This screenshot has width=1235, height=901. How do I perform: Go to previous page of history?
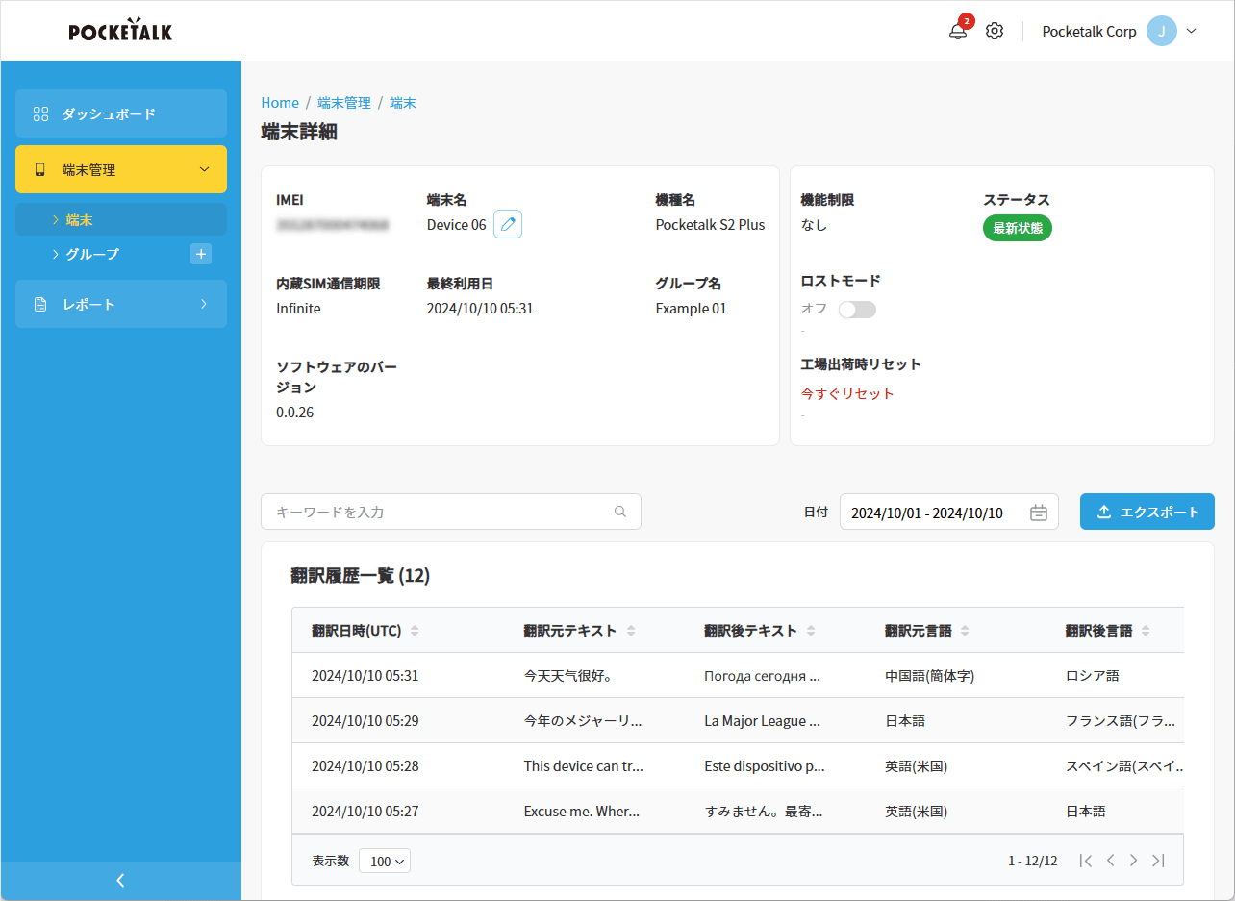(x=1110, y=861)
